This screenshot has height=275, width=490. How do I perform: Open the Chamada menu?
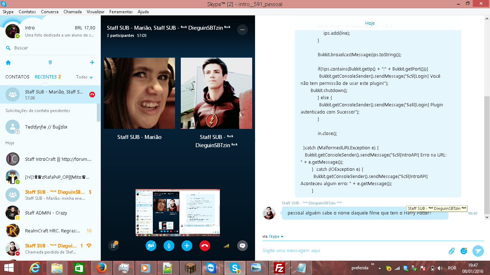(73, 12)
